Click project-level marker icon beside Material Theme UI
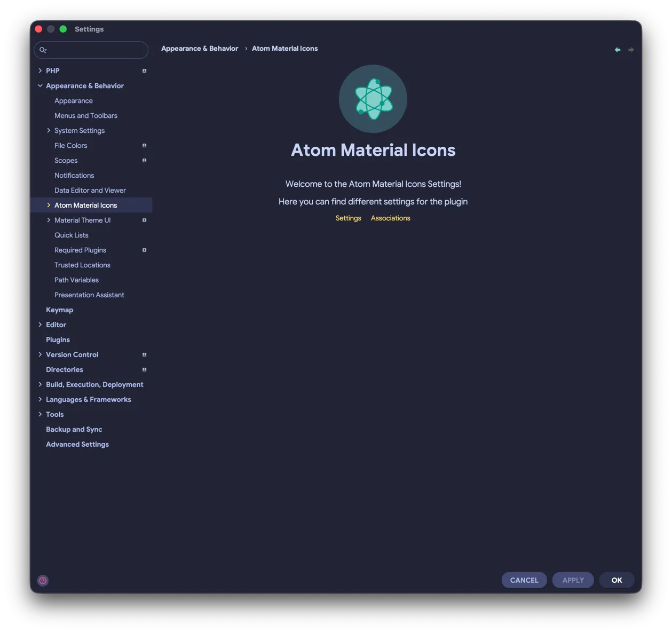The image size is (672, 633). [144, 220]
